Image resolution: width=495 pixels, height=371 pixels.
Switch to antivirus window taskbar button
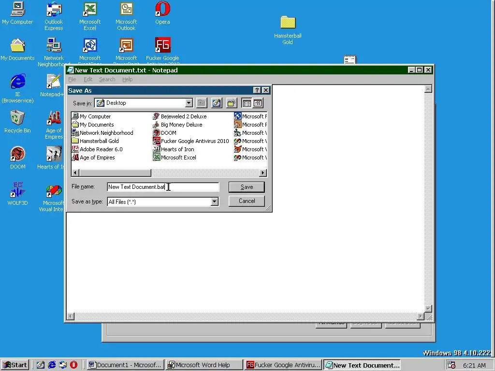pos(283,365)
